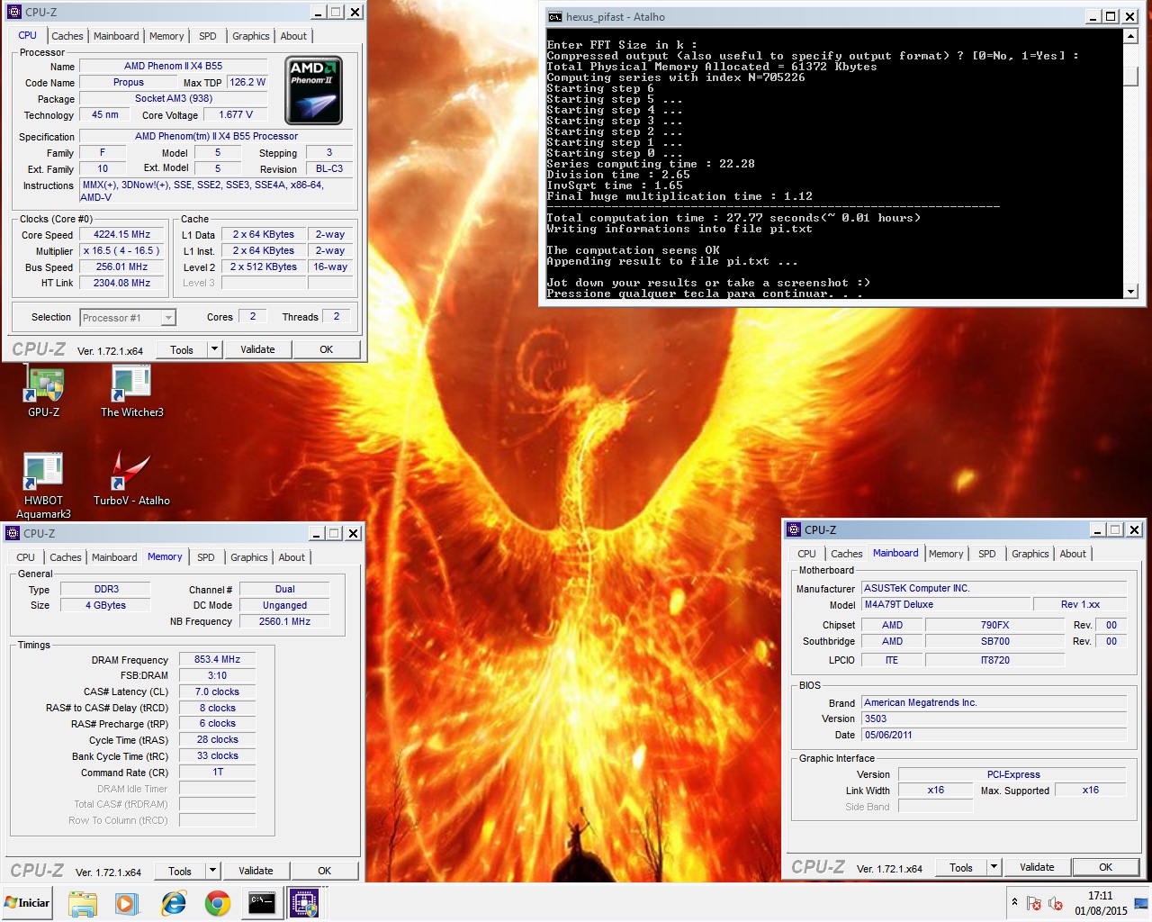The height and width of the screenshot is (922, 1152).
Task: Click the taskbar clock showing 17:11
Action: 1100,903
